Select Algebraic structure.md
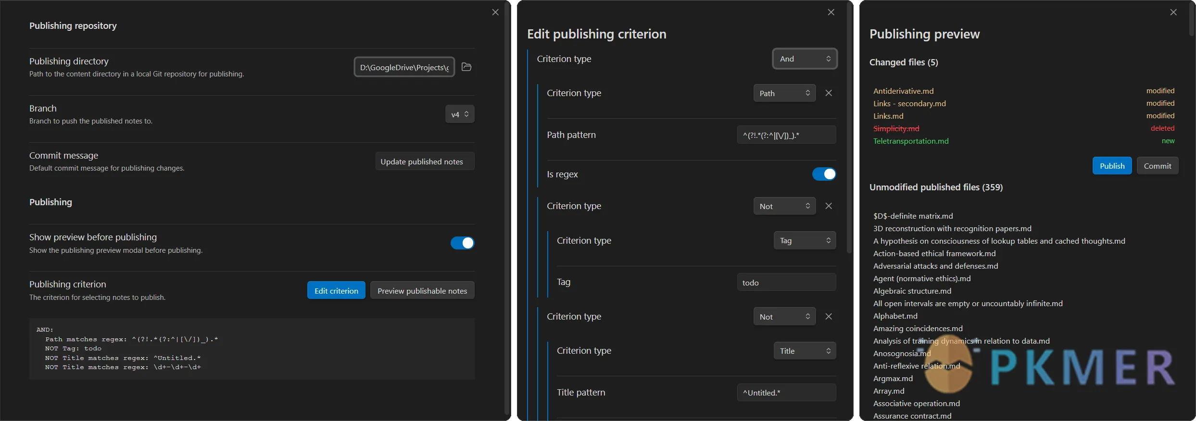 912,291
